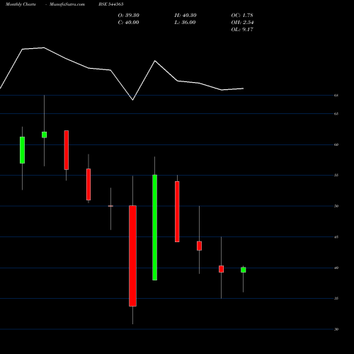Click the tallest green candlestick body

154,227
